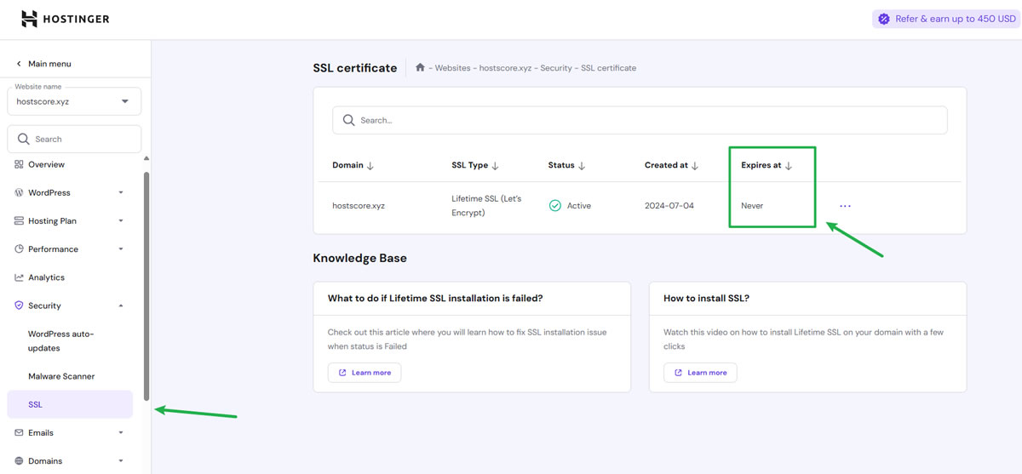Click the Domains globe icon
This screenshot has width=1022, height=474.
point(19,460)
